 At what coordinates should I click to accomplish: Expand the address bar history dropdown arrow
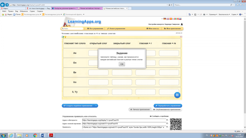167,5
